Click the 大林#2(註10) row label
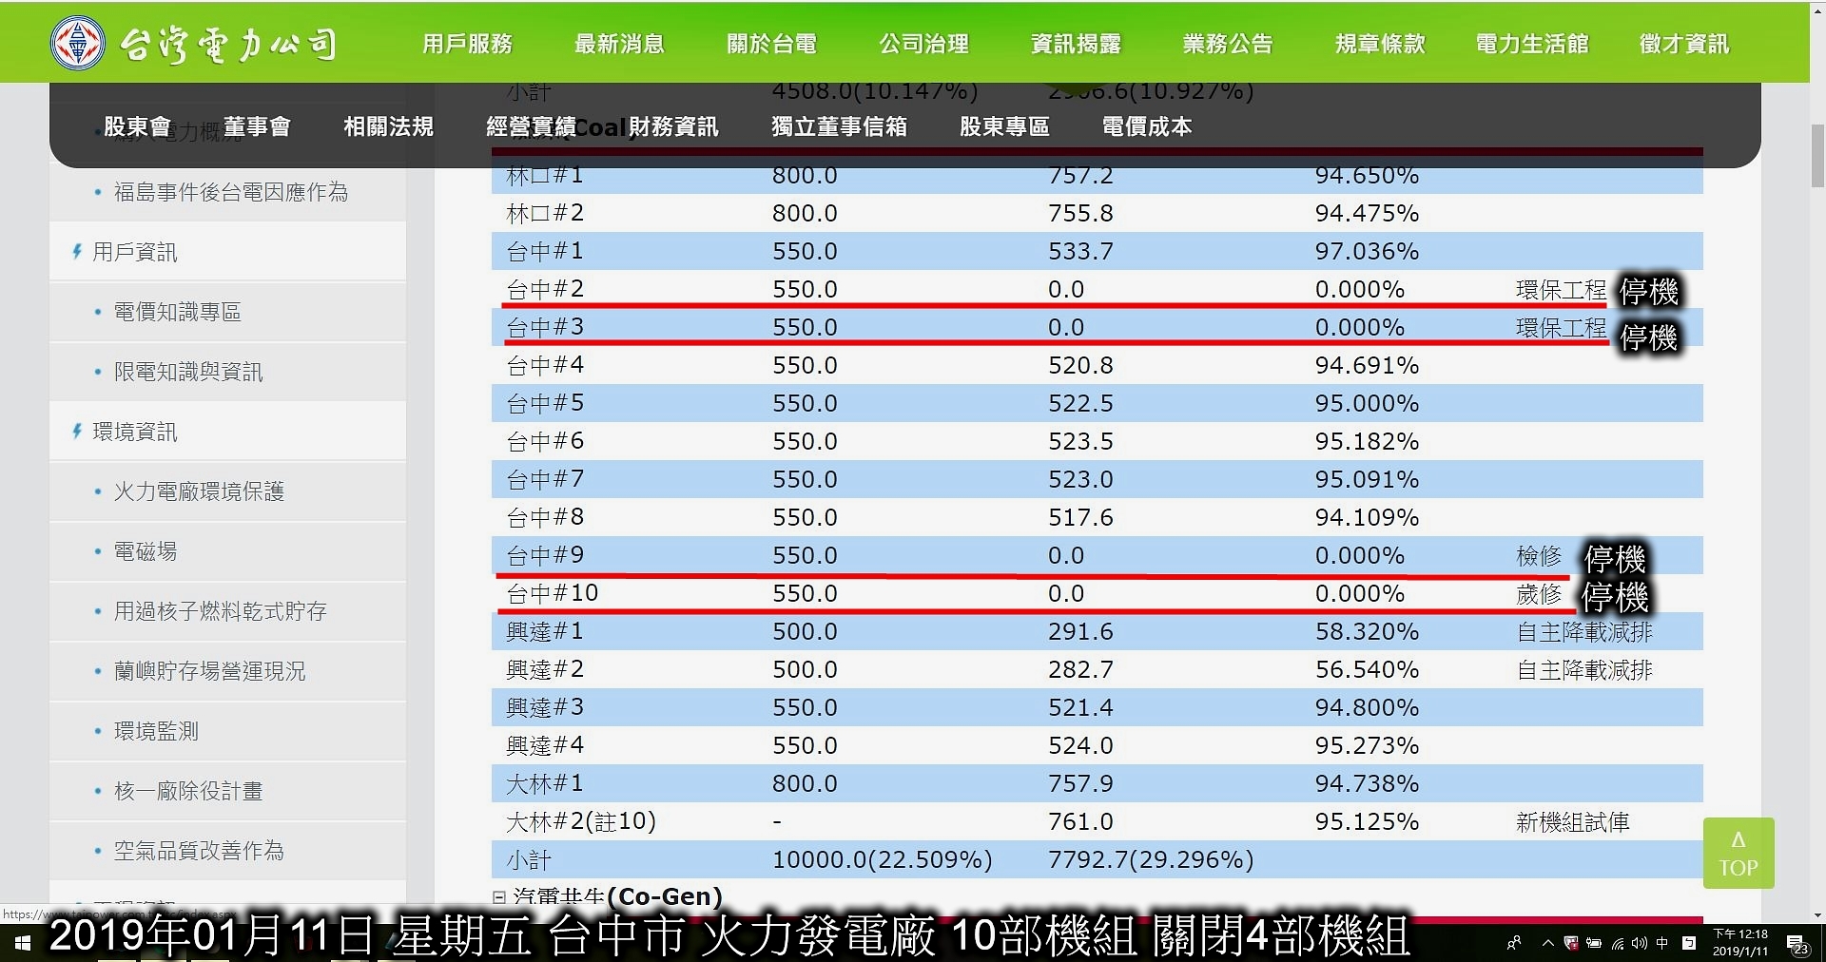Screen dimensions: 1826x962 (581, 821)
